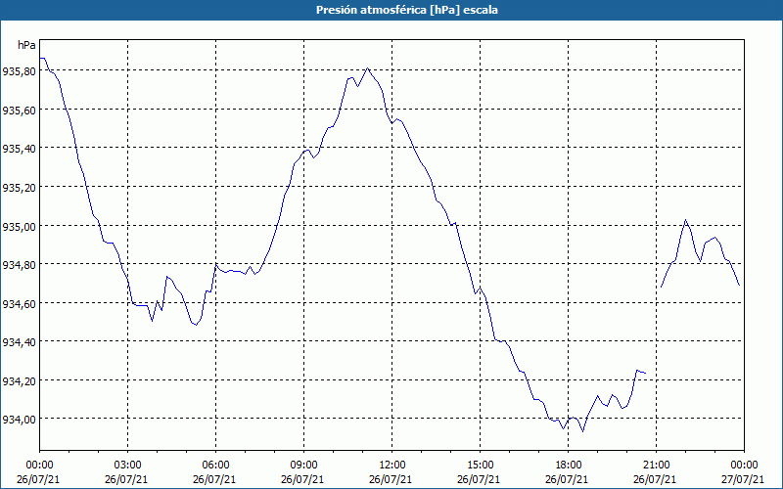Screen dimensions: 783x489
Task: Click the 18:00 time axis label
Action: coord(568,466)
